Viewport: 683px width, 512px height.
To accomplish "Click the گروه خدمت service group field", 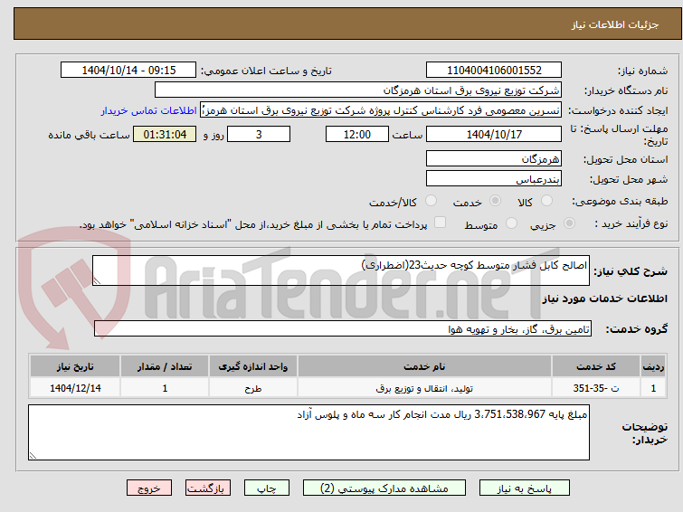I will point(343,328).
